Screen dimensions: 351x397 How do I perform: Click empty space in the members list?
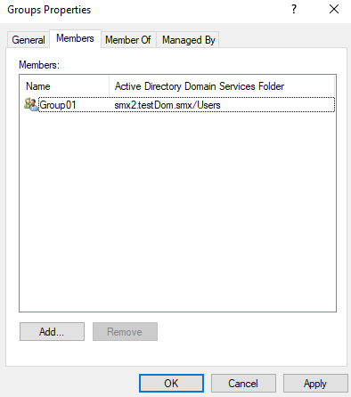[x=177, y=211]
